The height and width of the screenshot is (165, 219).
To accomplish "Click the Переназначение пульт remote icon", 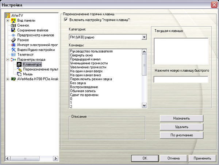I will 19,69.
